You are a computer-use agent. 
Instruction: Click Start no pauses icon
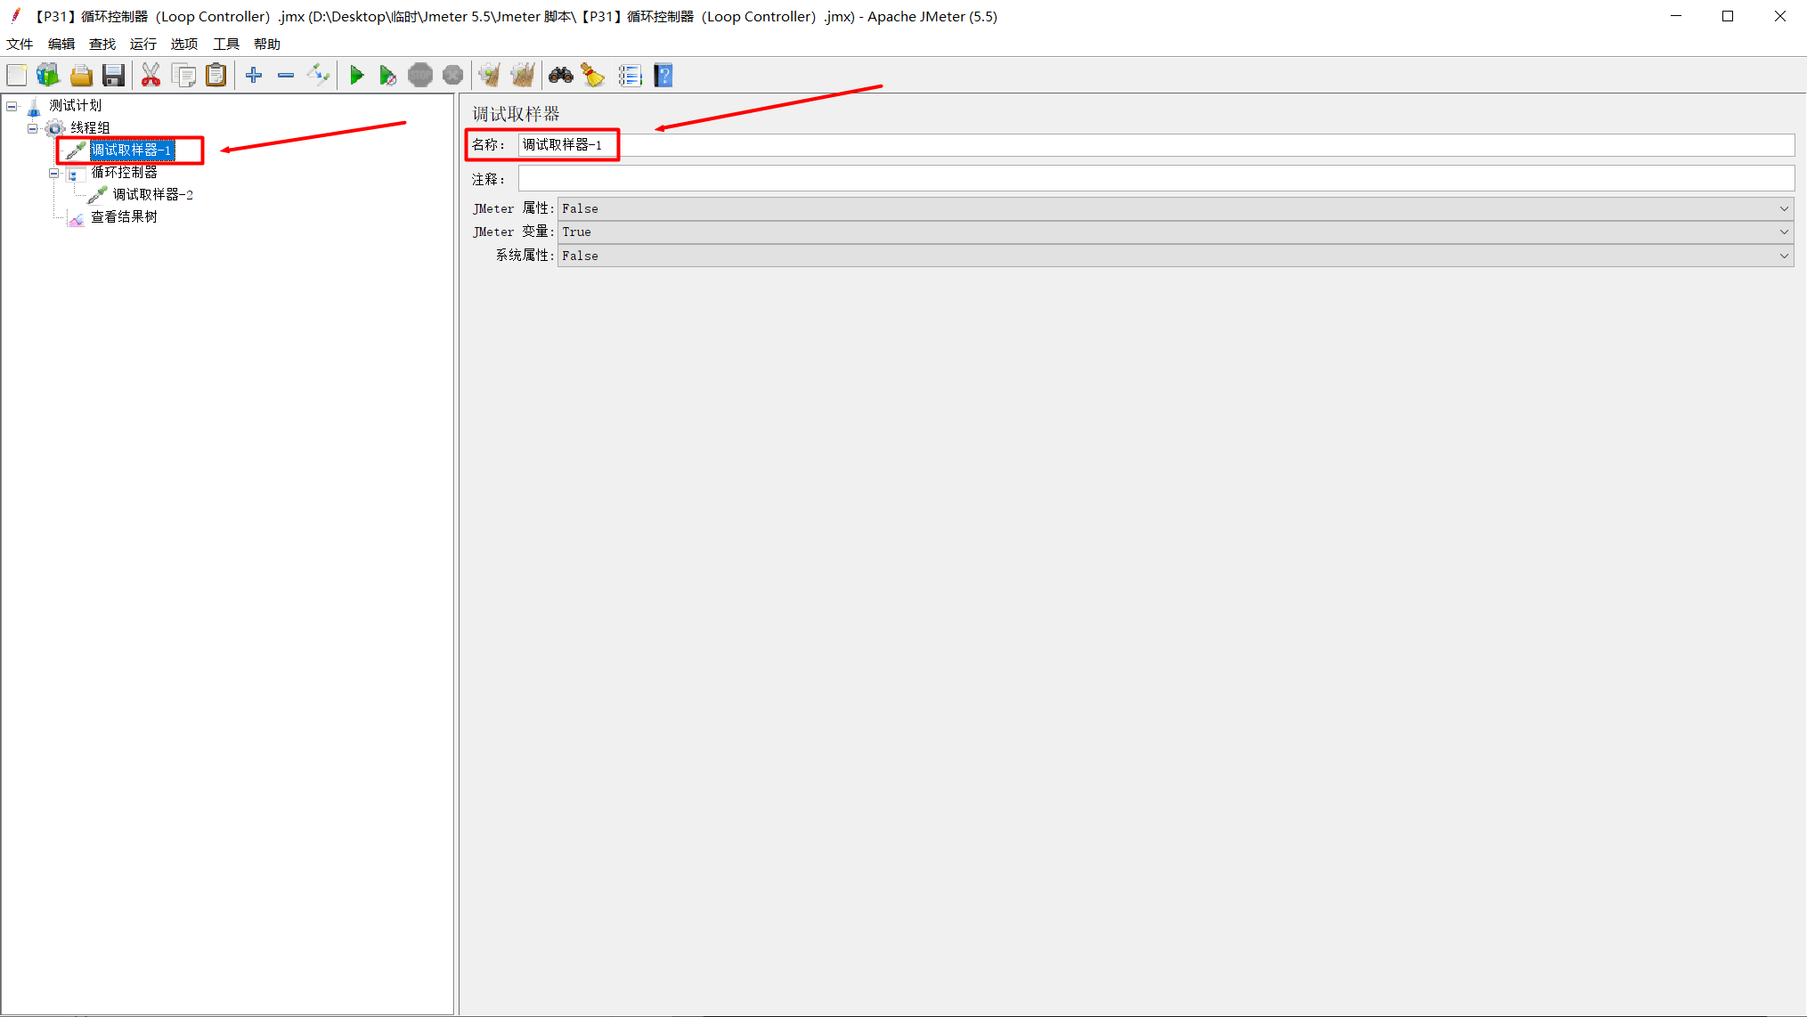387,76
